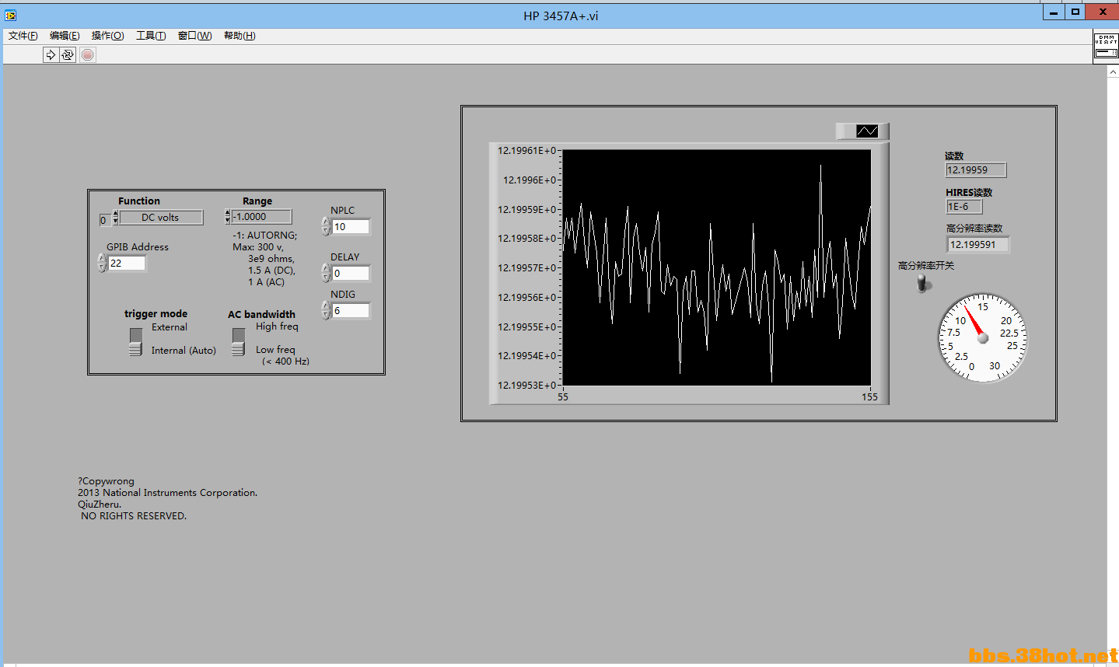Open the Function DC volts ring selector
Image resolution: width=1119 pixels, height=667 pixels.
(x=161, y=218)
